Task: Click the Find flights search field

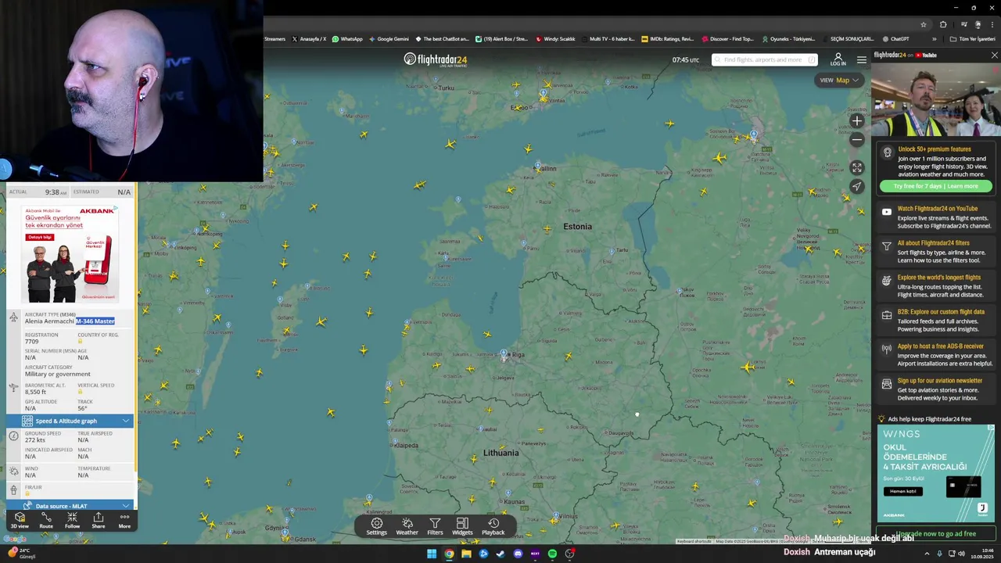Action: pos(765,59)
